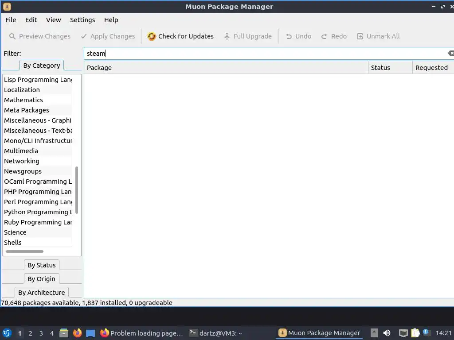Open the Edit menu
The height and width of the screenshot is (340, 454).
pyautogui.click(x=31, y=20)
